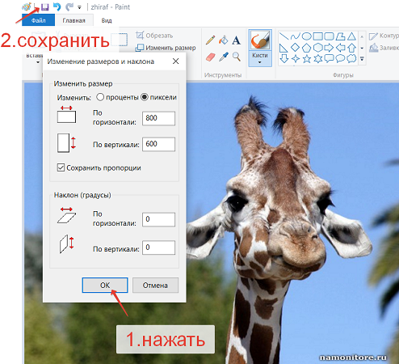
Task: Click the Обрезать crop button
Action: [154, 36]
